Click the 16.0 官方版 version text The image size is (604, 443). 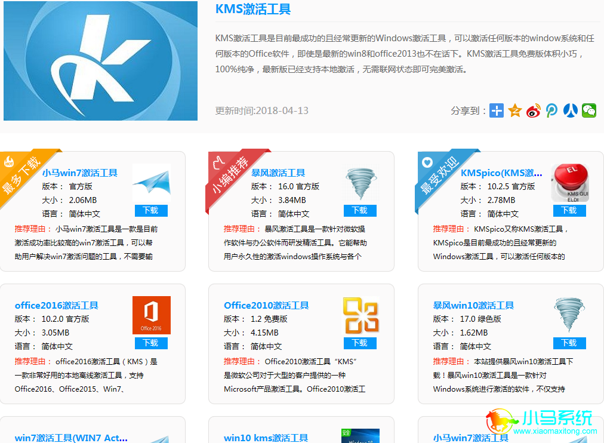pos(298,186)
